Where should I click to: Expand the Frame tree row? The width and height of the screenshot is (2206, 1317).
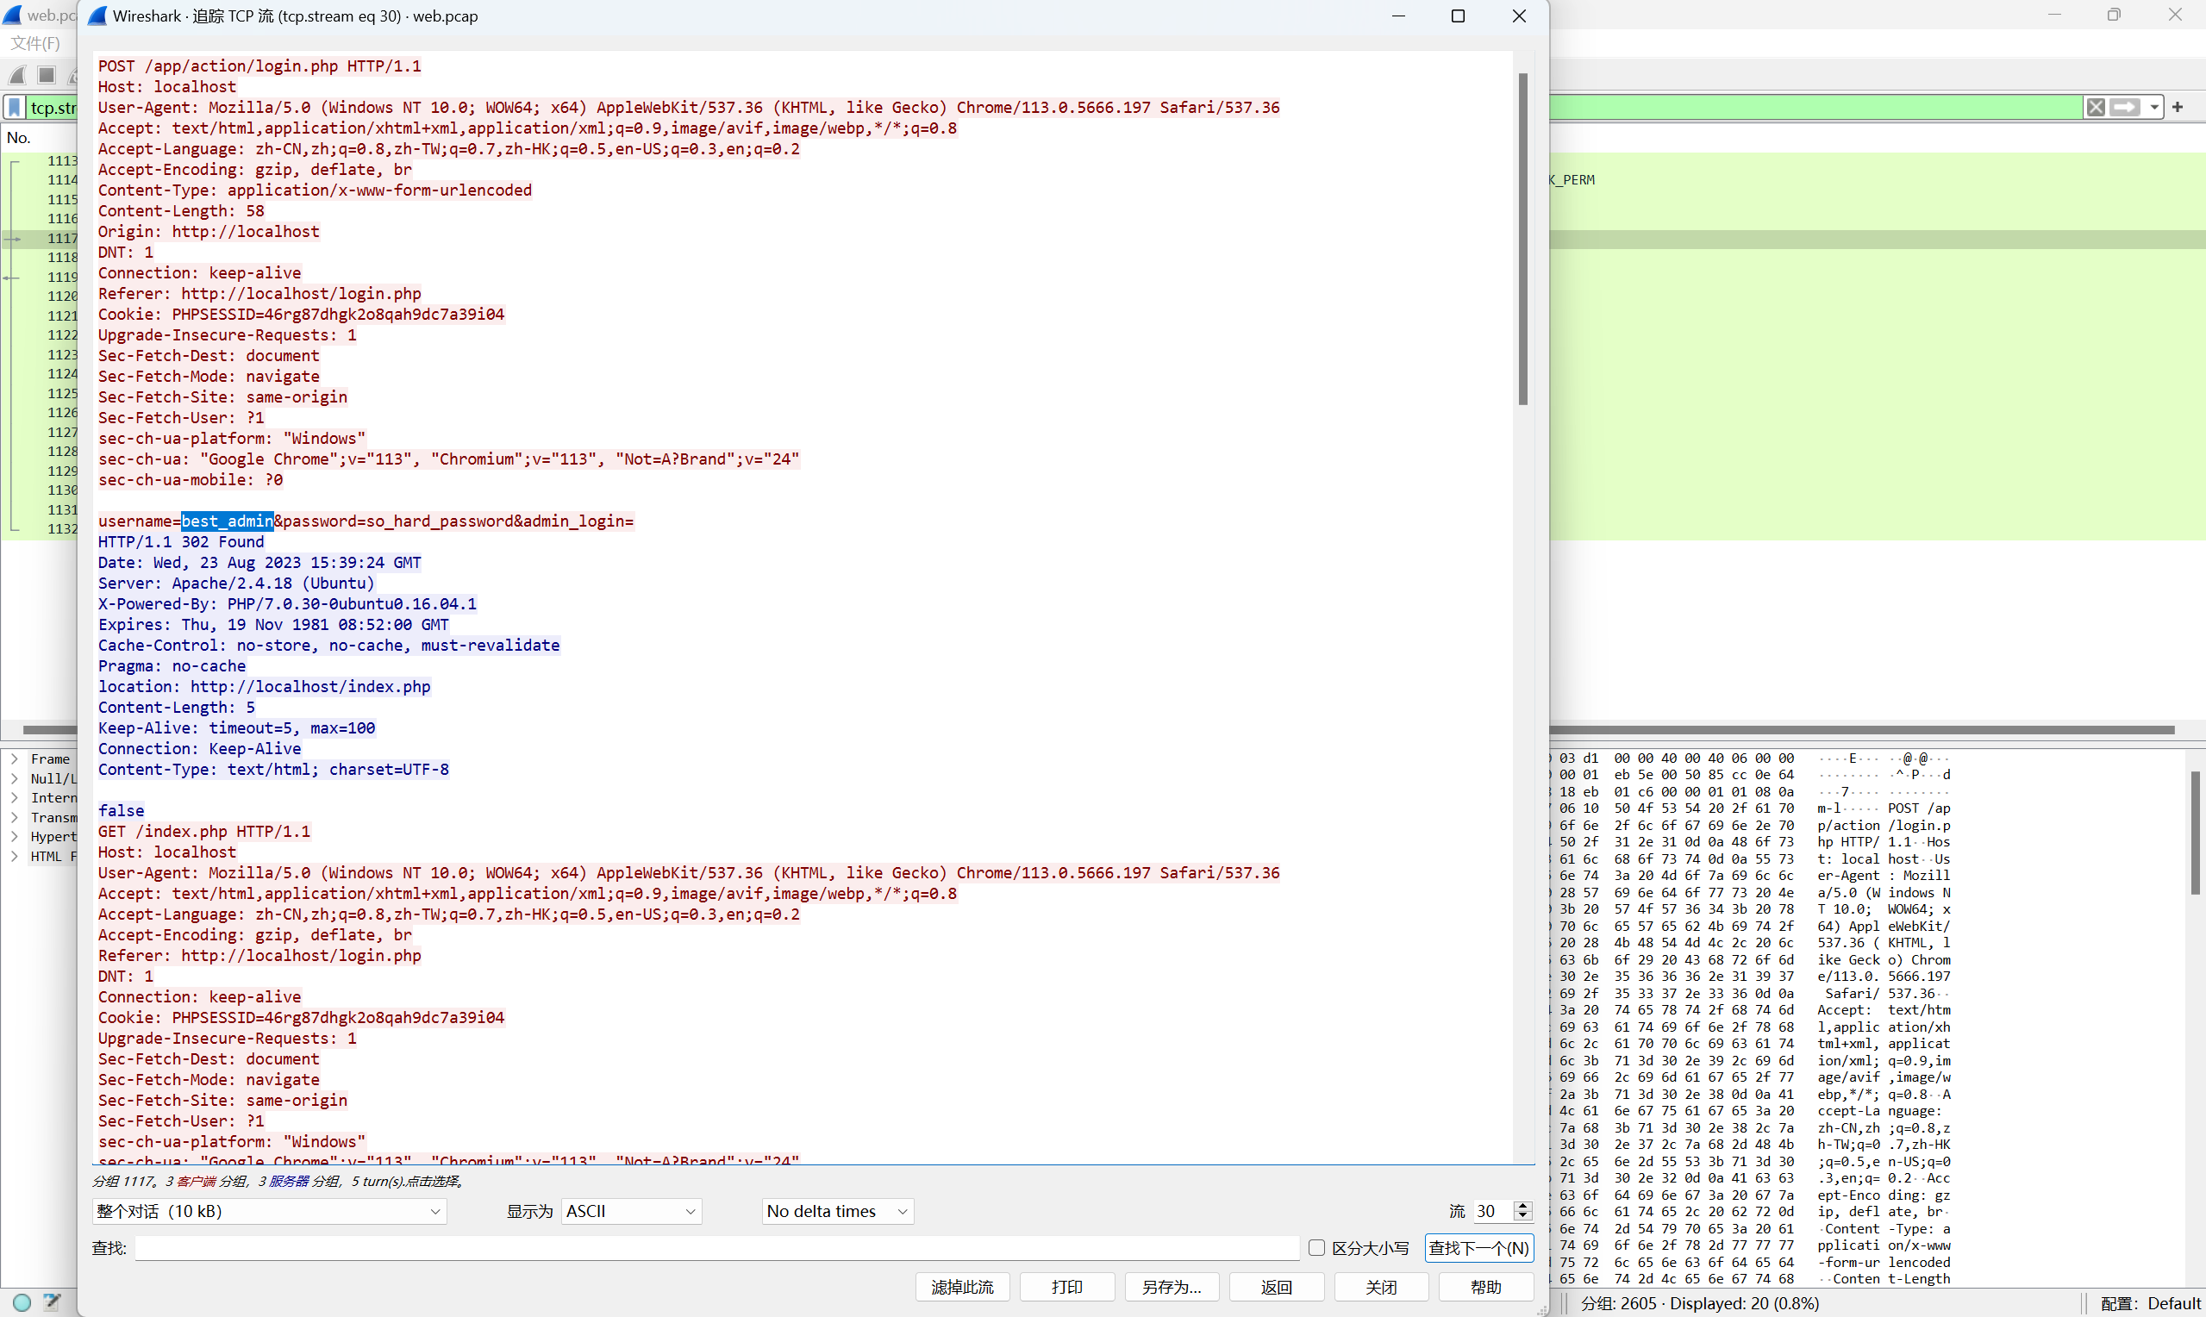[14, 758]
